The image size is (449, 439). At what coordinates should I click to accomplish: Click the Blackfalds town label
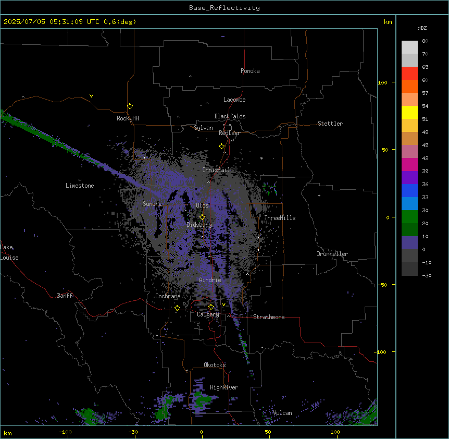(x=230, y=116)
